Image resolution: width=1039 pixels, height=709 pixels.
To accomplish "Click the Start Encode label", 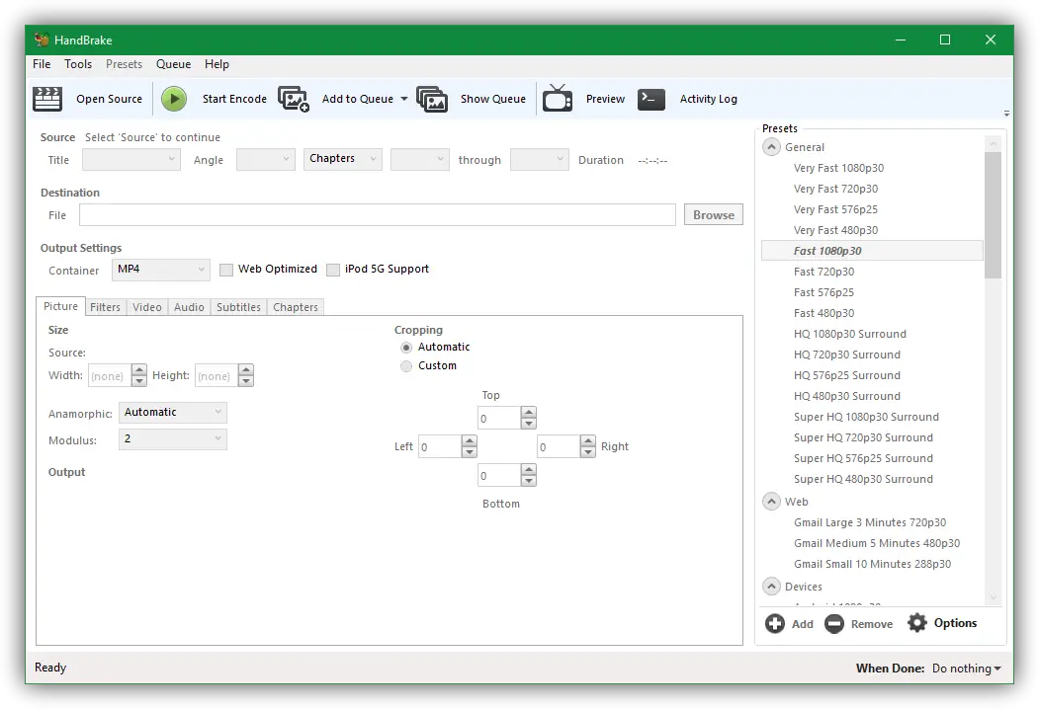I will click(234, 99).
